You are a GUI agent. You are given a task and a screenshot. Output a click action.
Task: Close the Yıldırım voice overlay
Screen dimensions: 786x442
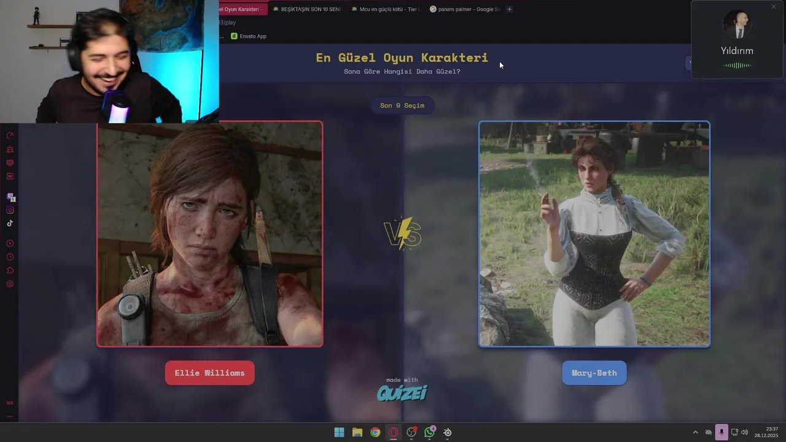coord(774,7)
